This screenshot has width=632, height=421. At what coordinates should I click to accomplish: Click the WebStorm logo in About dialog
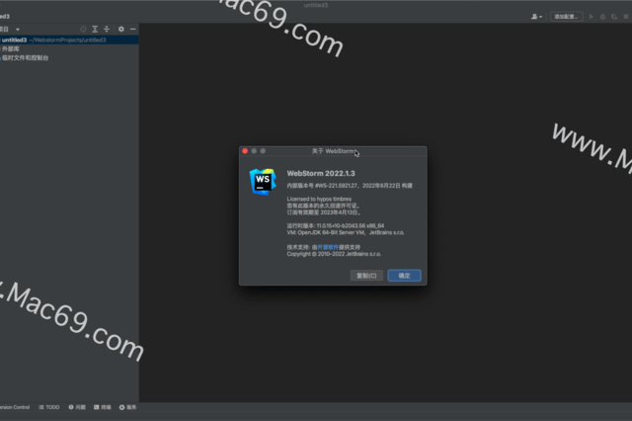click(263, 182)
